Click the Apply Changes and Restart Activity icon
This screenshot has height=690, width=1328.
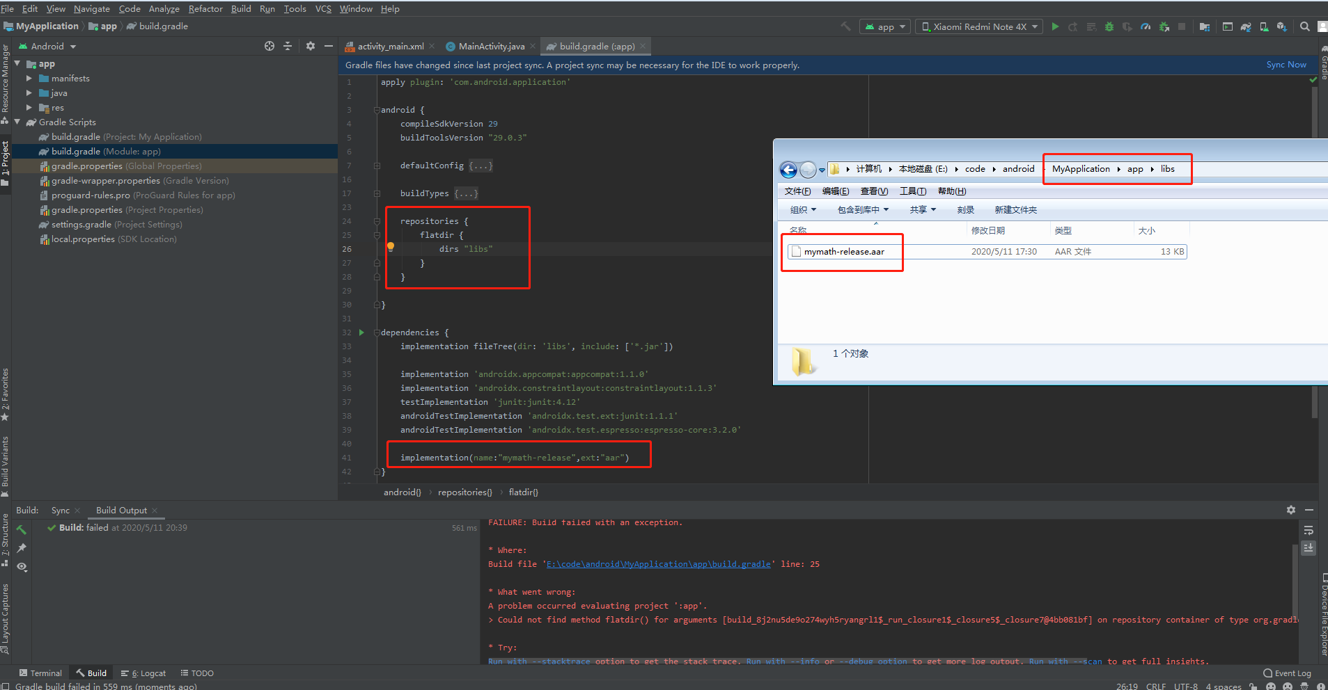point(1073,27)
